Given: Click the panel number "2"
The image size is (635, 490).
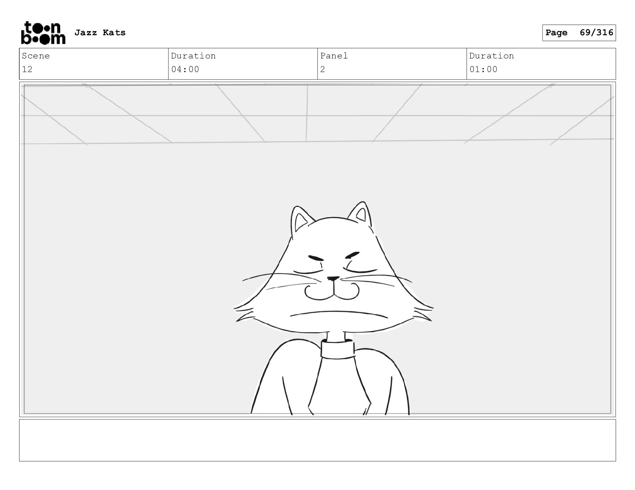Looking at the screenshot, I should [323, 69].
